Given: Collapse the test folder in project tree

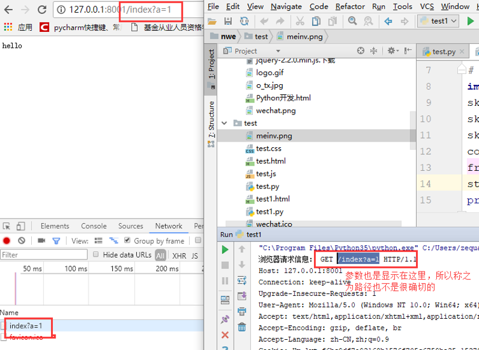Looking at the screenshot, I should click(224, 123).
